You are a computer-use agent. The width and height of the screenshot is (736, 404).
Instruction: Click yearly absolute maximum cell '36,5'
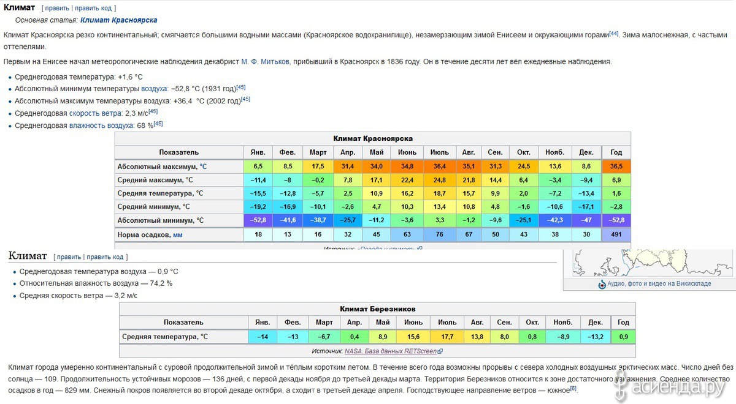(616, 166)
